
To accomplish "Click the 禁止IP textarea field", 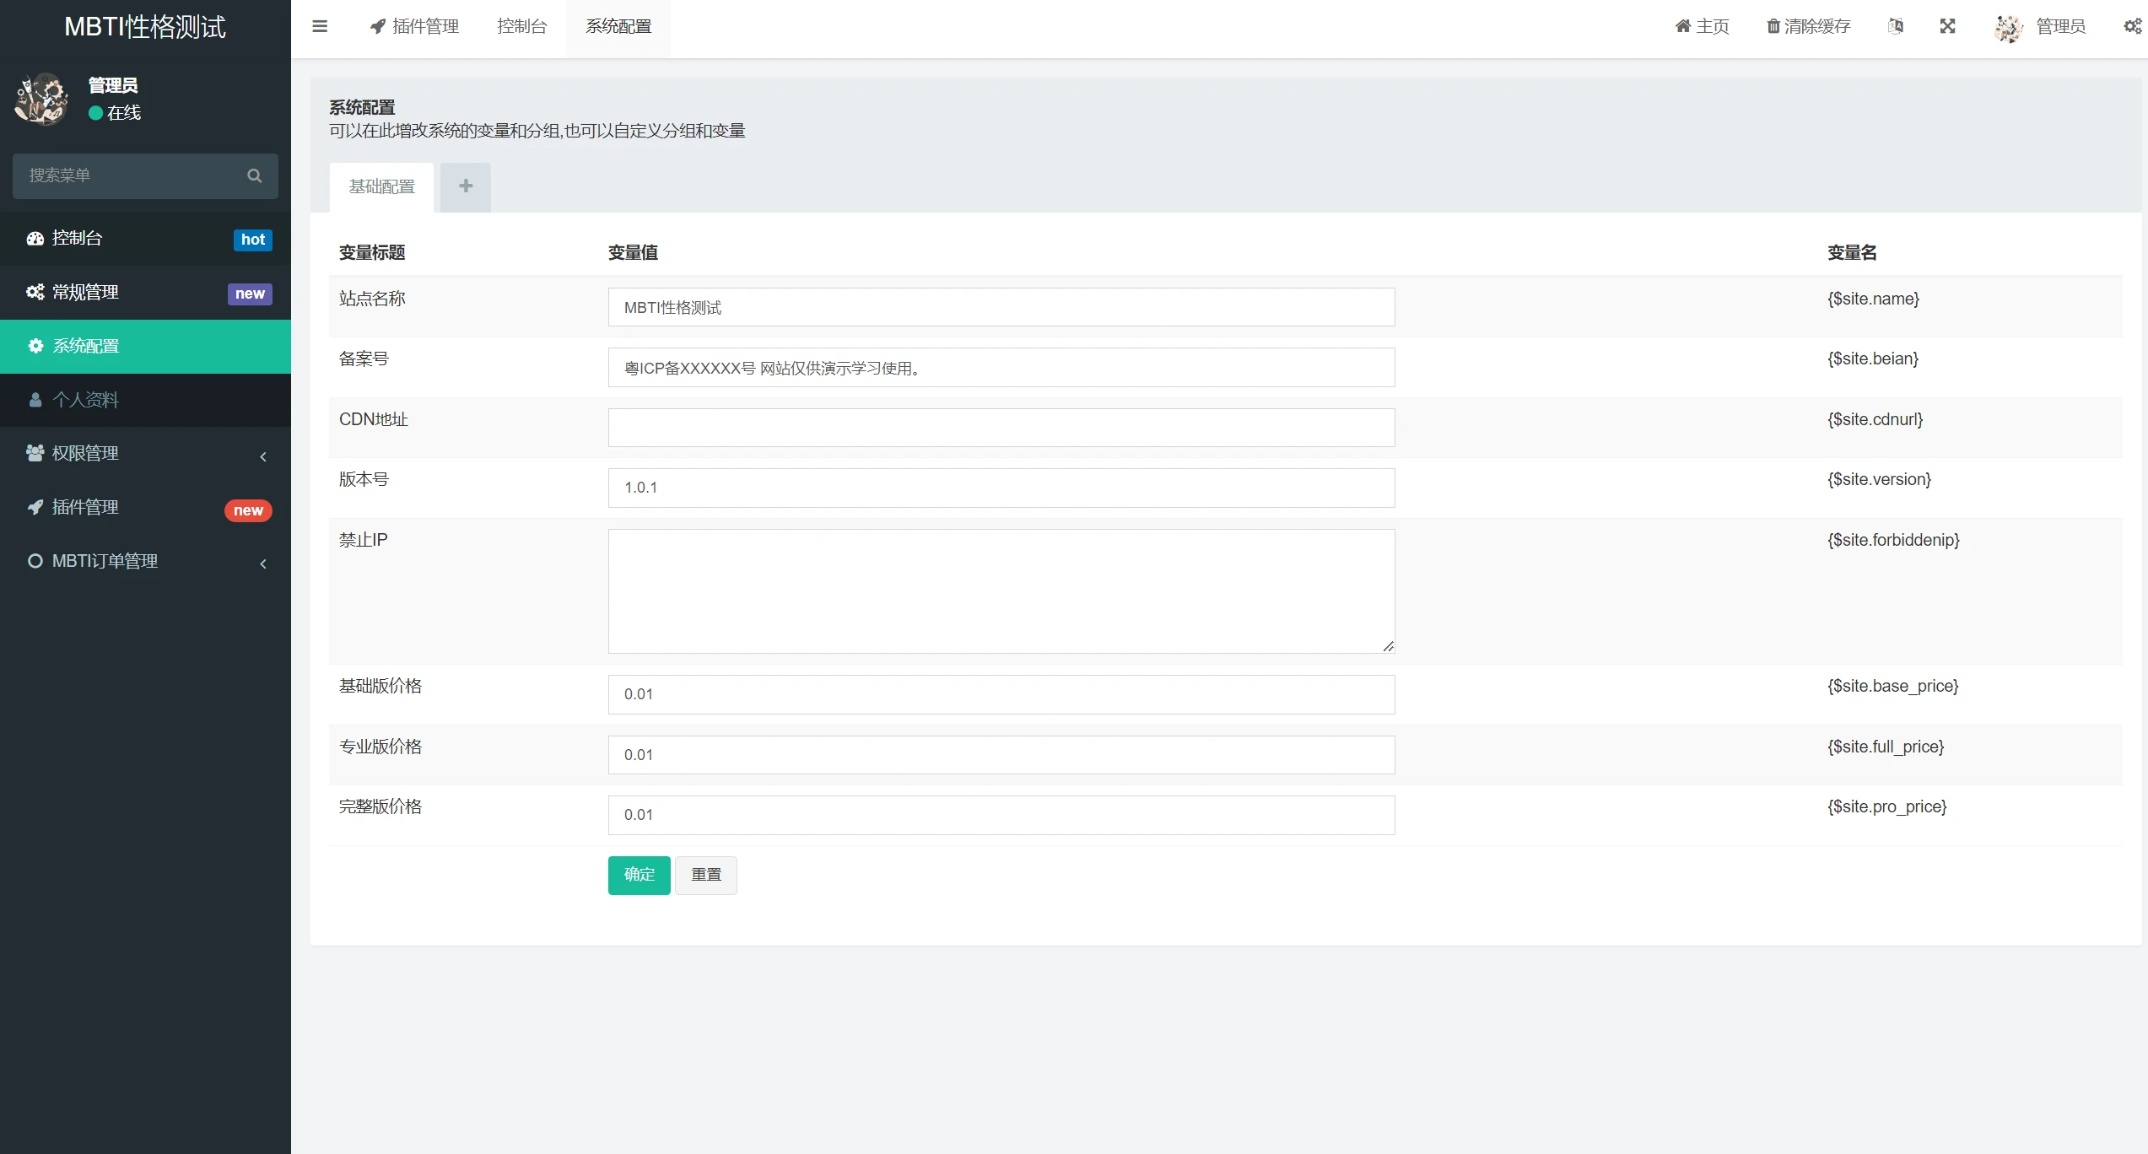I will (1001, 590).
